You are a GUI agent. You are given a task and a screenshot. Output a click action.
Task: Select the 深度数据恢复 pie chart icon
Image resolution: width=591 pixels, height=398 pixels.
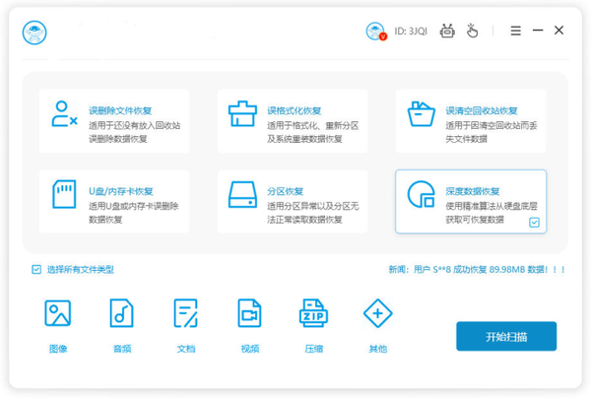421,194
